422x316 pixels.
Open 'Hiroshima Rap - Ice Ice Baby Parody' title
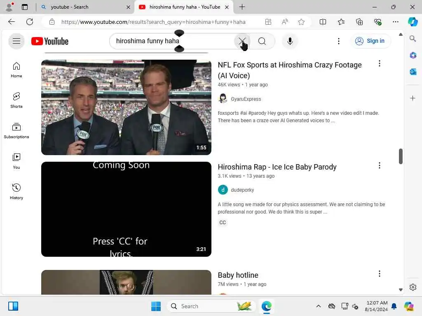277,167
